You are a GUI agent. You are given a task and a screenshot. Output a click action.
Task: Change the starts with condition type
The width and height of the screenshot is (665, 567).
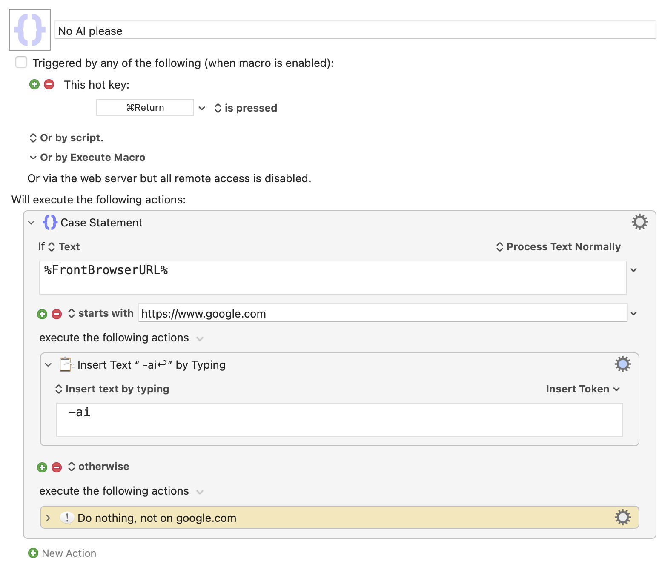coord(101,313)
